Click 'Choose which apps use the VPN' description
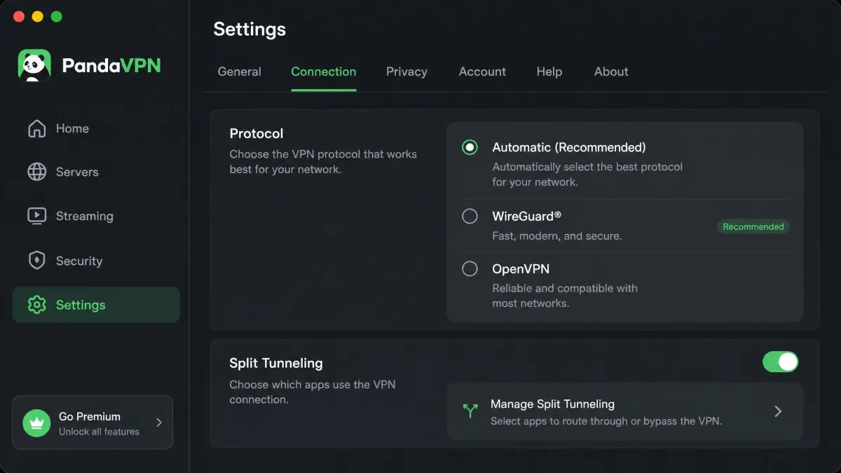Viewport: 841px width, 473px height. coord(313,392)
